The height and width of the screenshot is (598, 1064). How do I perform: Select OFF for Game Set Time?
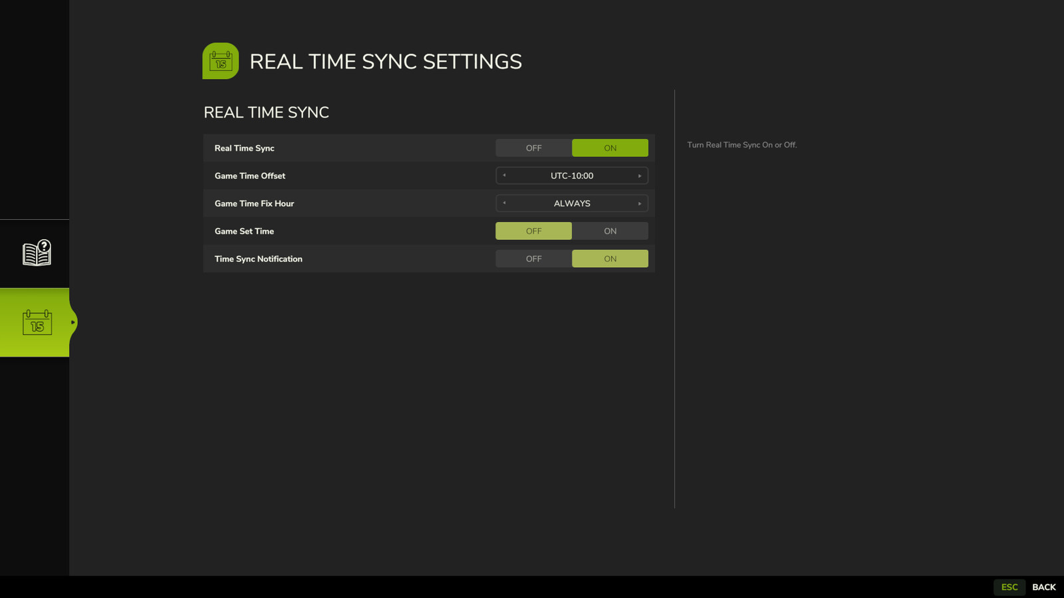tap(533, 231)
